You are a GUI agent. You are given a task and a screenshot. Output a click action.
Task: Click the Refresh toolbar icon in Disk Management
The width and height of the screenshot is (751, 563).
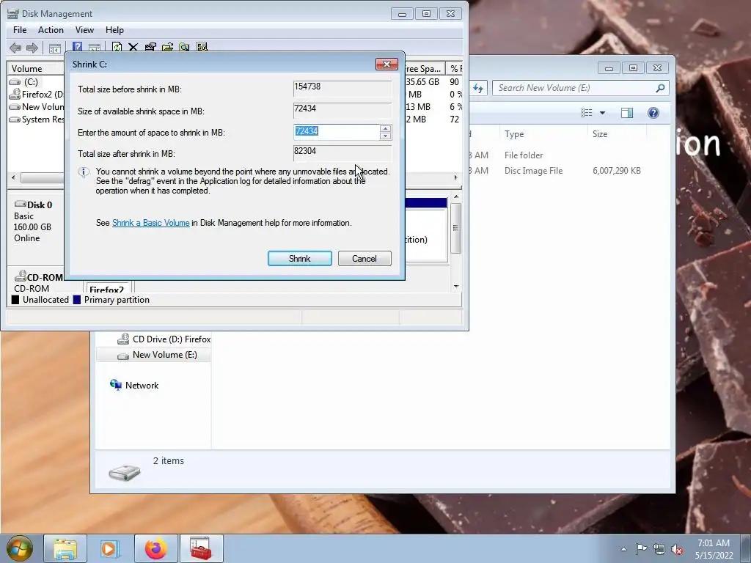(117, 47)
